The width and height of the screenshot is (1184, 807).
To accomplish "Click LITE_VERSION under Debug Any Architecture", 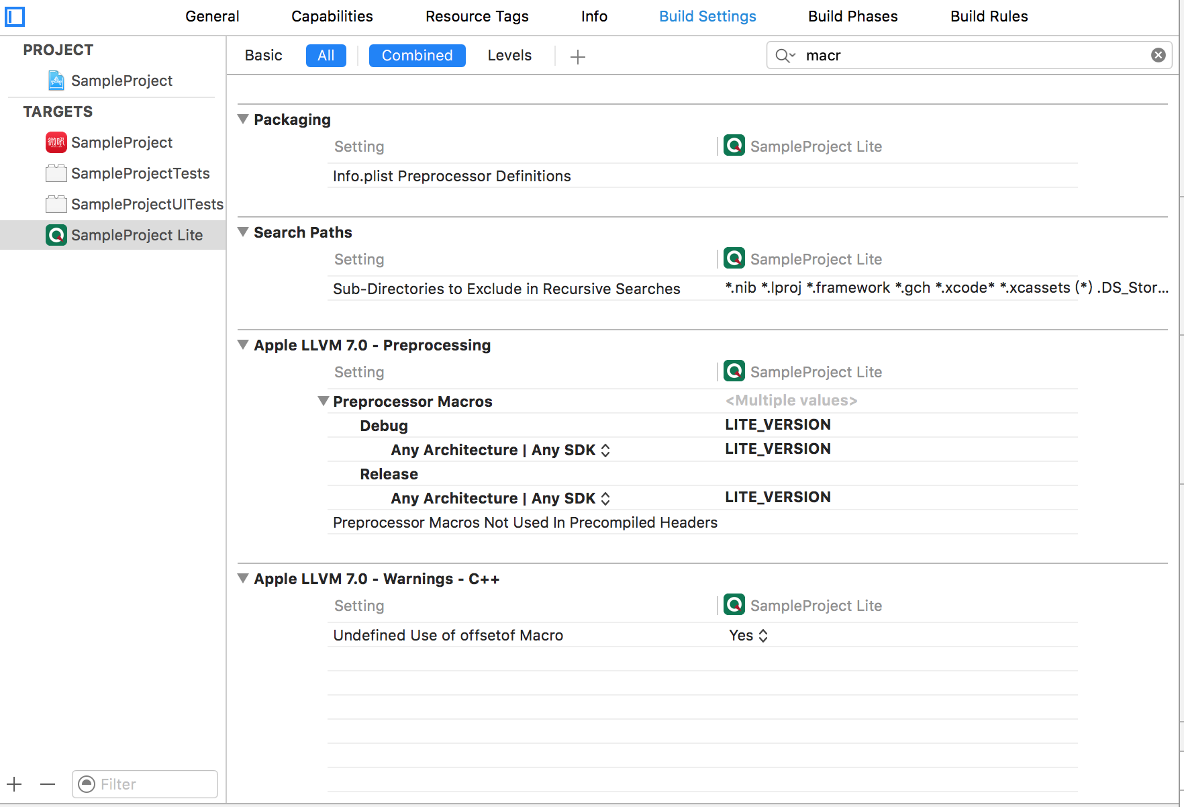I will pos(778,448).
